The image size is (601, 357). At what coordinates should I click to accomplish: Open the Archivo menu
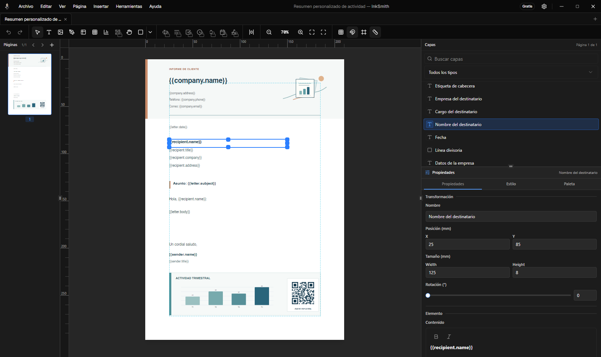coord(26,6)
